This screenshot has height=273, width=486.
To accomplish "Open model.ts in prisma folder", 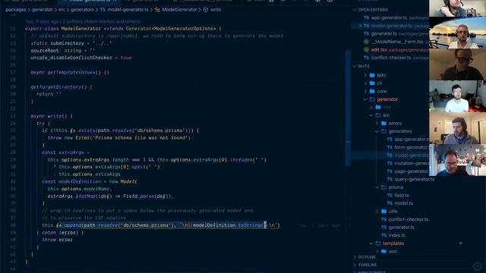I will point(403,203).
